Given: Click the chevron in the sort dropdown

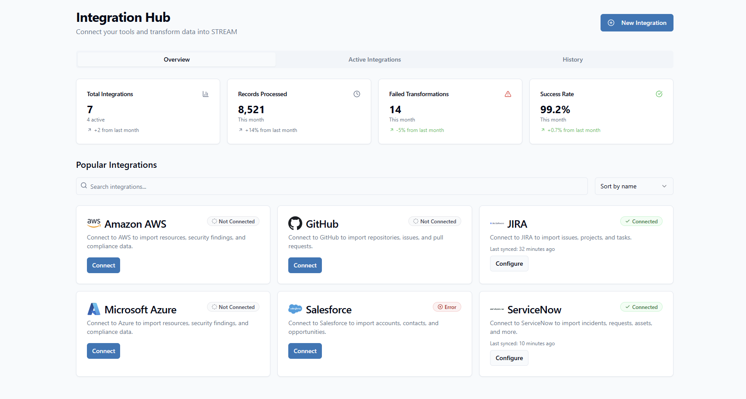Looking at the screenshot, I should (664, 186).
